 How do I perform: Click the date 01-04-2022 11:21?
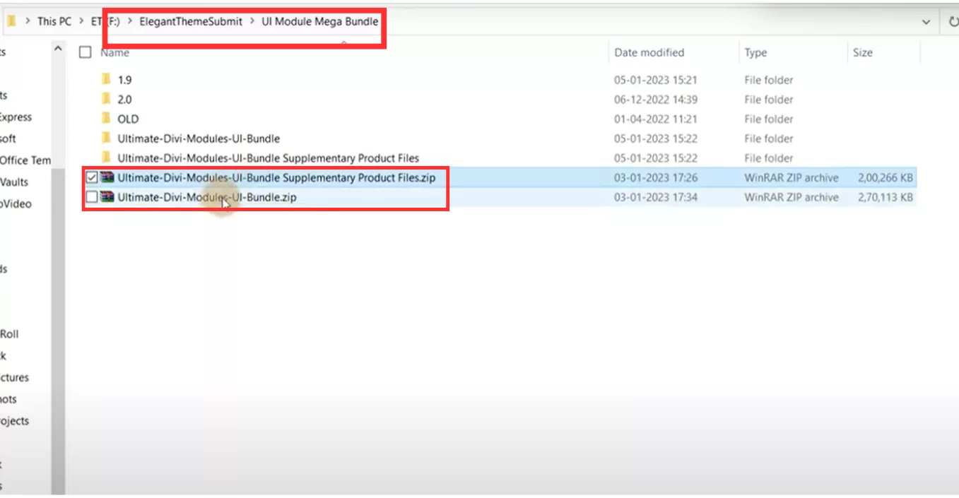(656, 119)
